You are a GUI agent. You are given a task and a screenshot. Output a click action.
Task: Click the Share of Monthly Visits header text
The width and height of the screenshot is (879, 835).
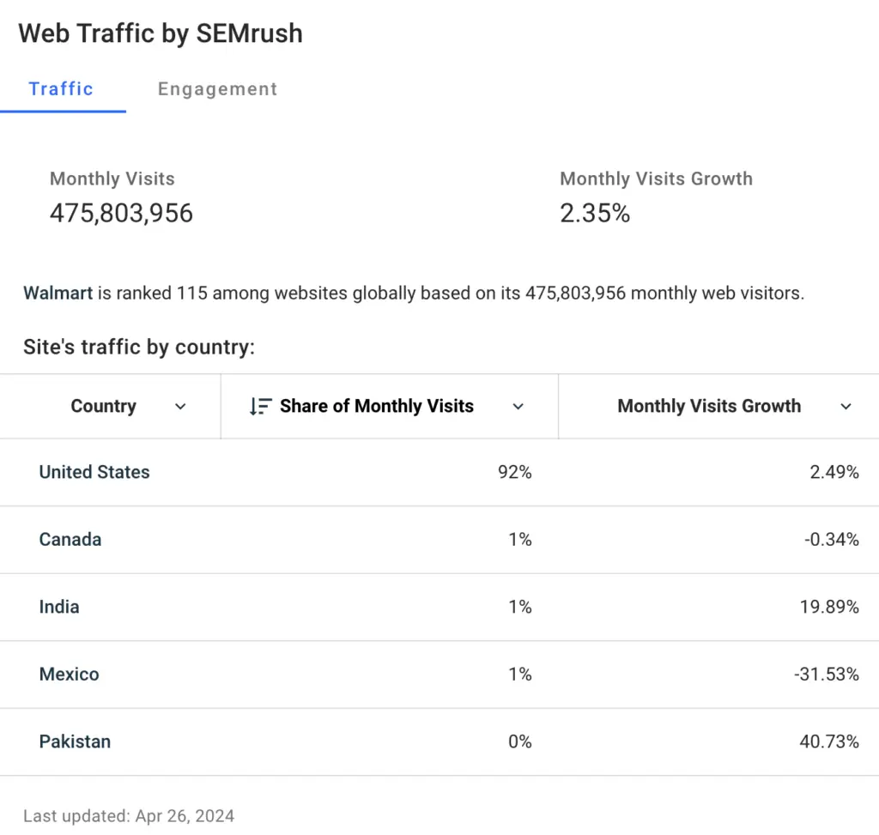point(377,406)
